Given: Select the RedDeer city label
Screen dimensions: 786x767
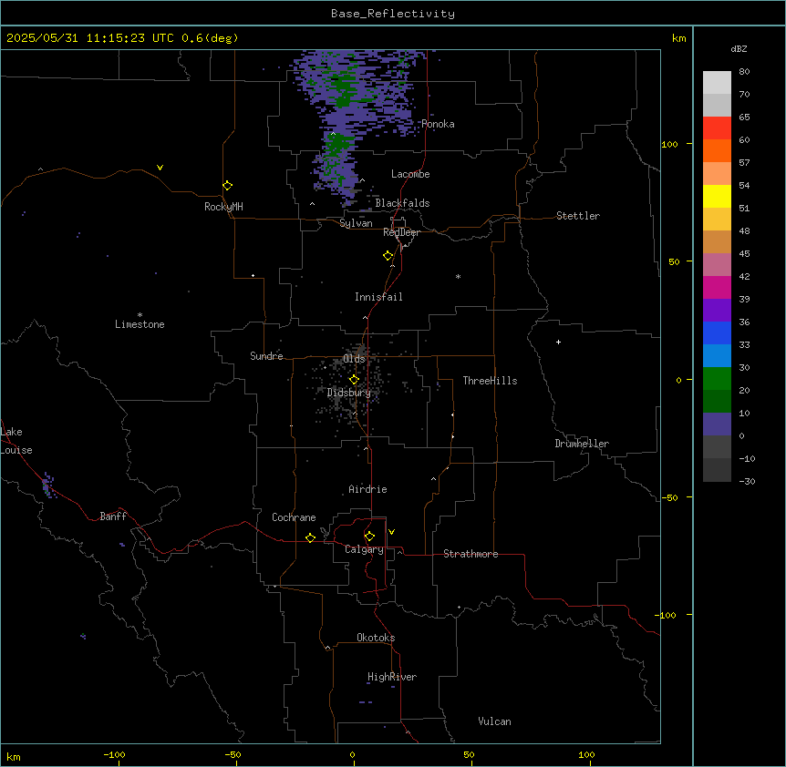Looking at the screenshot, I should point(401,232).
